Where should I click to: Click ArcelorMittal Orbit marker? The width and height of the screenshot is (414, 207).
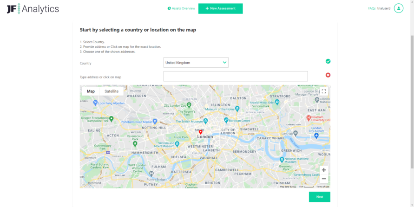pos(277,102)
